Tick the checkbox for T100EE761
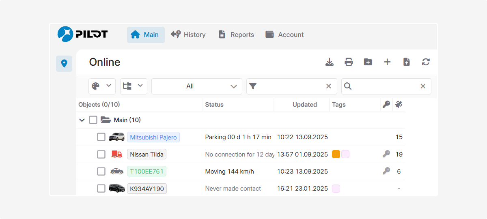Viewport: 487px width, 219px height. click(x=101, y=172)
